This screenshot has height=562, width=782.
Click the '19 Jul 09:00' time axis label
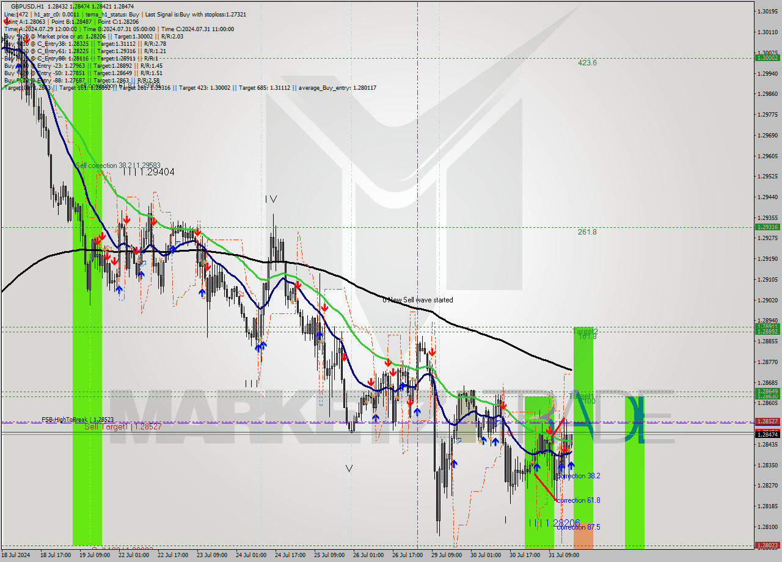[x=95, y=556]
